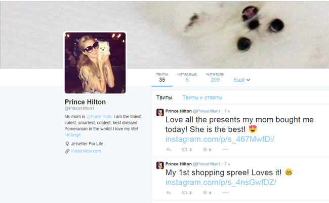Retweet the 'Love all the presents' tweet
329x203 pixels.
tap(186, 150)
